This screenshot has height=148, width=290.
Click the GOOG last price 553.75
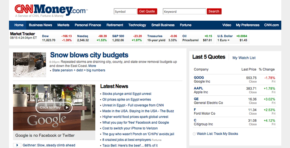251,78
